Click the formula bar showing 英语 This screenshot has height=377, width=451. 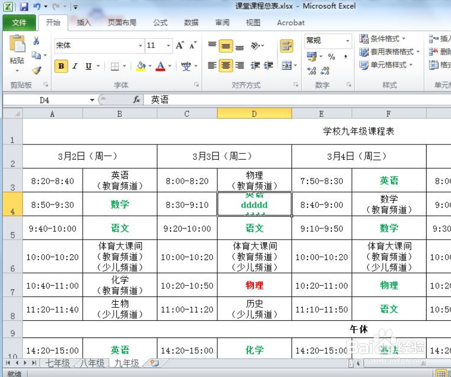tap(297, 100)
